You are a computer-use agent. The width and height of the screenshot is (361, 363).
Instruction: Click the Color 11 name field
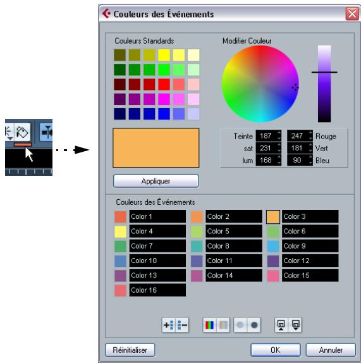[234, 261]
